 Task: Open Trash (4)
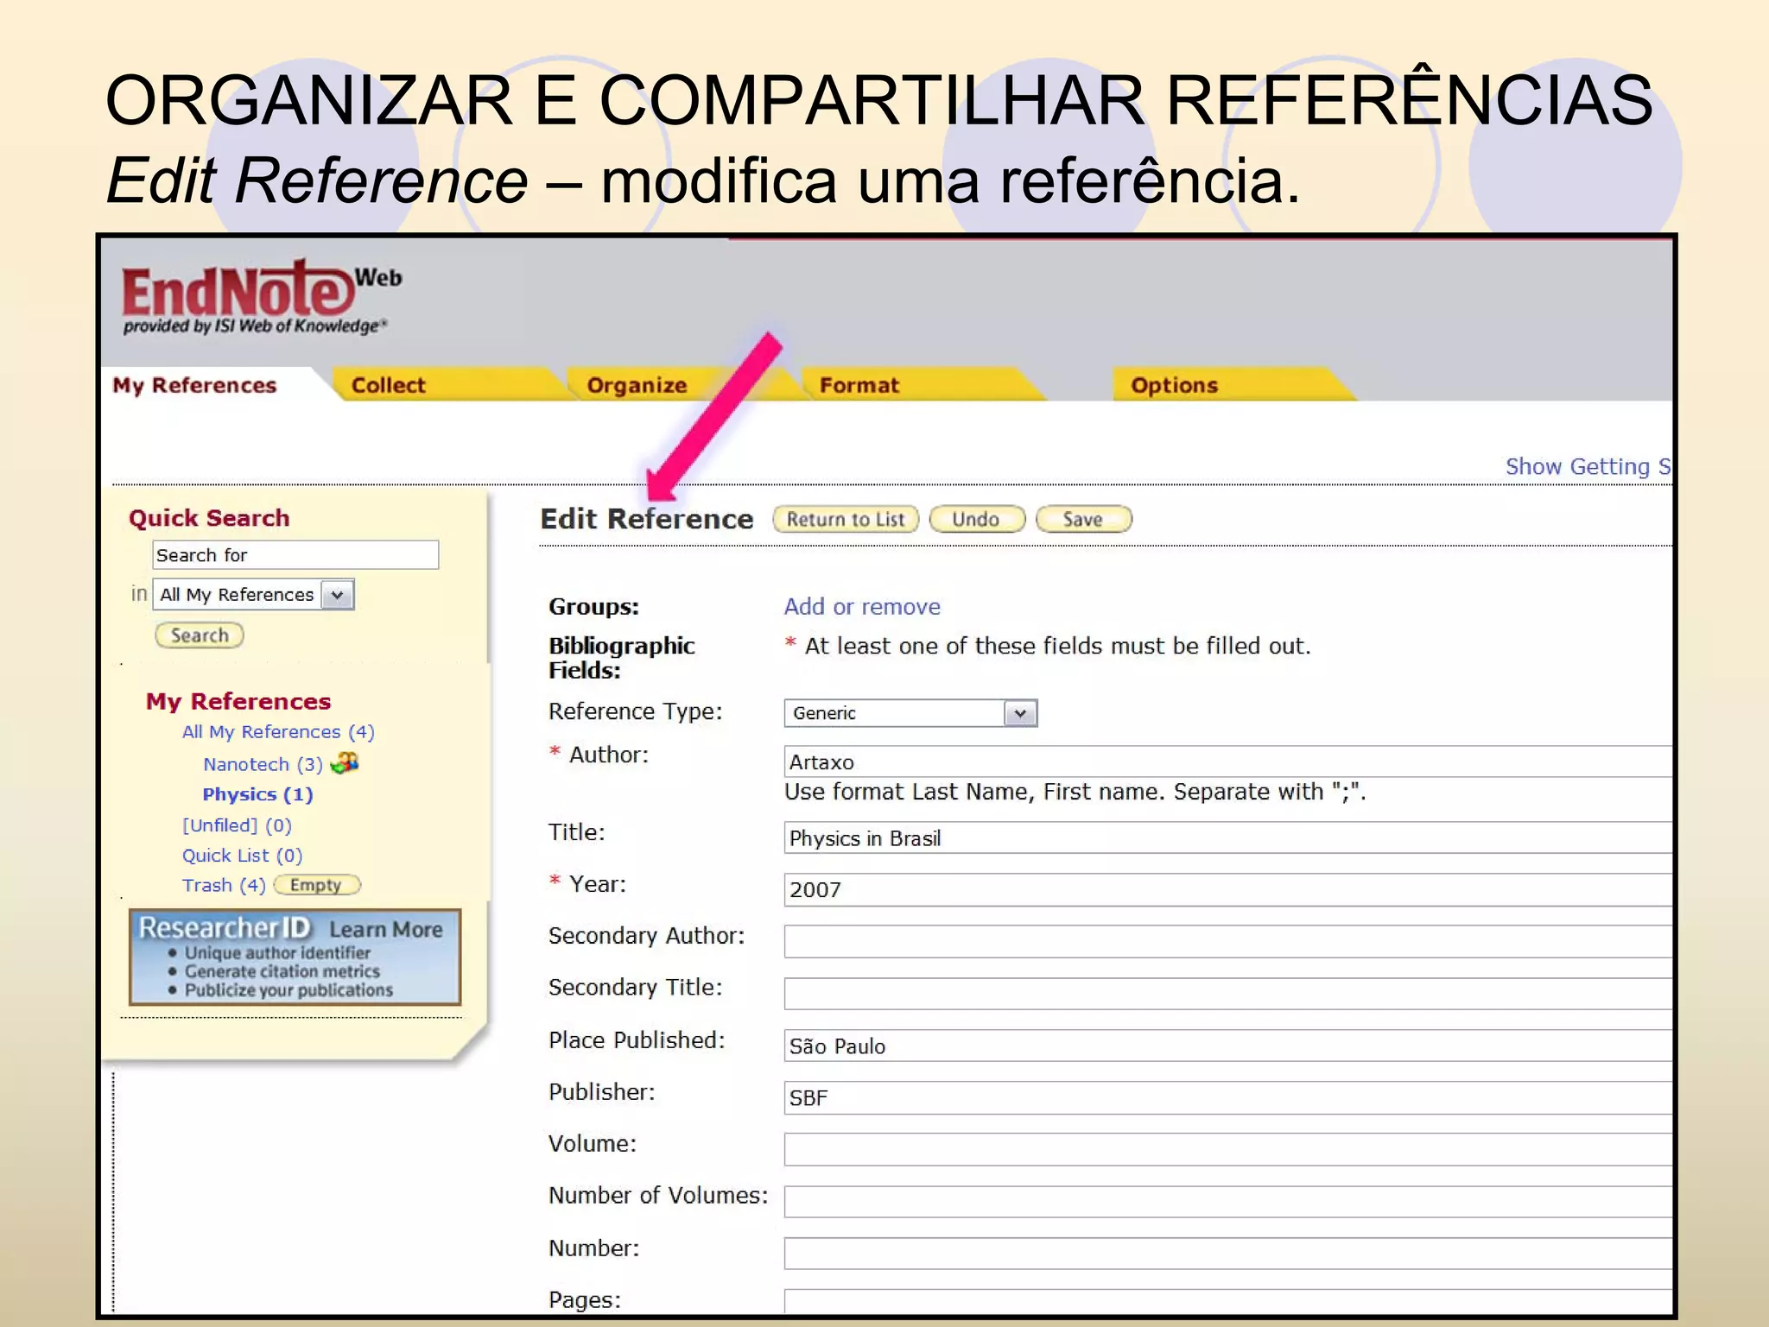pyautogui.click(x=224, y=886)
